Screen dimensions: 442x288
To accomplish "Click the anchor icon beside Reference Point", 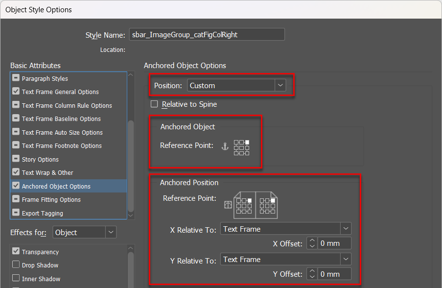I will pos(225,146).
